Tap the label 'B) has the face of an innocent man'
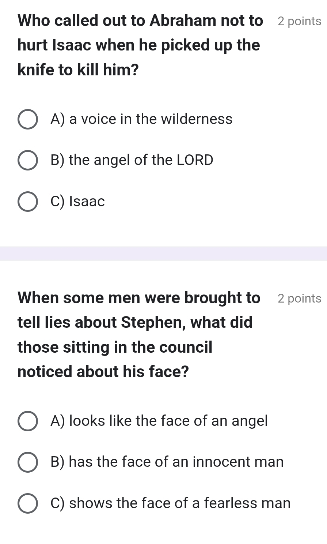 167,462
